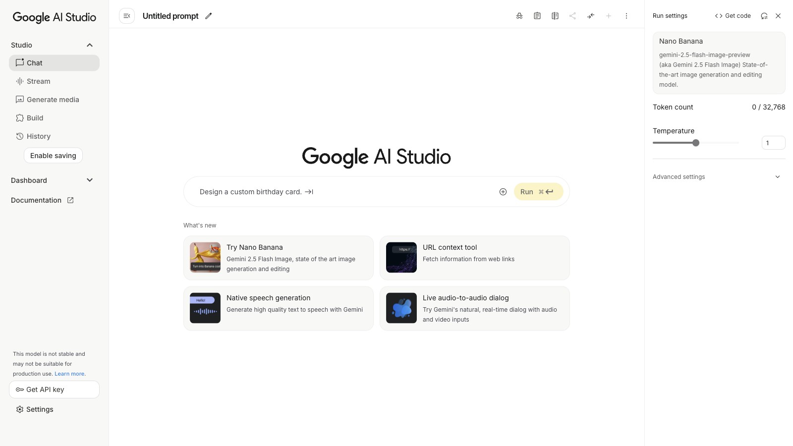Open the Nano Banana model selector
Image resolution: width=793 pixels, height=446 pixels.
coord(718,63)
